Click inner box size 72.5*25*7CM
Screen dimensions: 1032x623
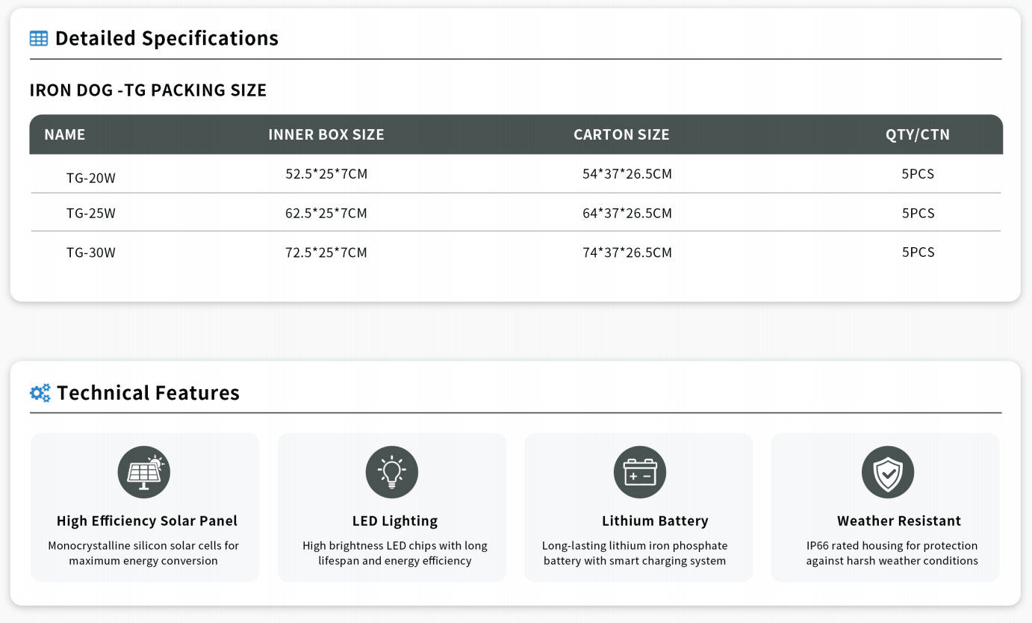(x=326, y=252)
